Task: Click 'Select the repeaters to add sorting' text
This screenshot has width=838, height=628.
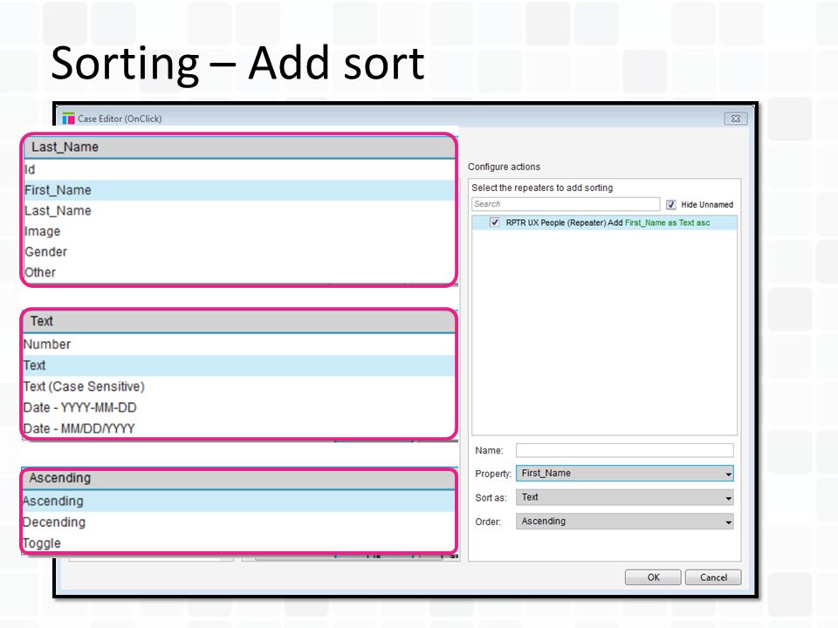Action: [x=542, y=188]
